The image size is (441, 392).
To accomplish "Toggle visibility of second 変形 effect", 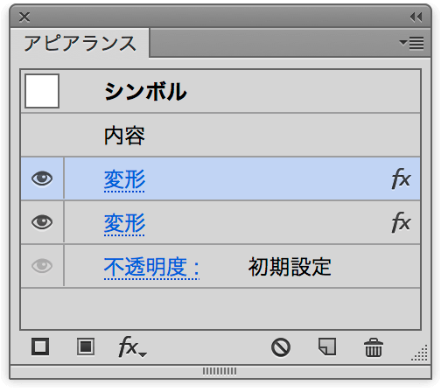I will (42, 222).
